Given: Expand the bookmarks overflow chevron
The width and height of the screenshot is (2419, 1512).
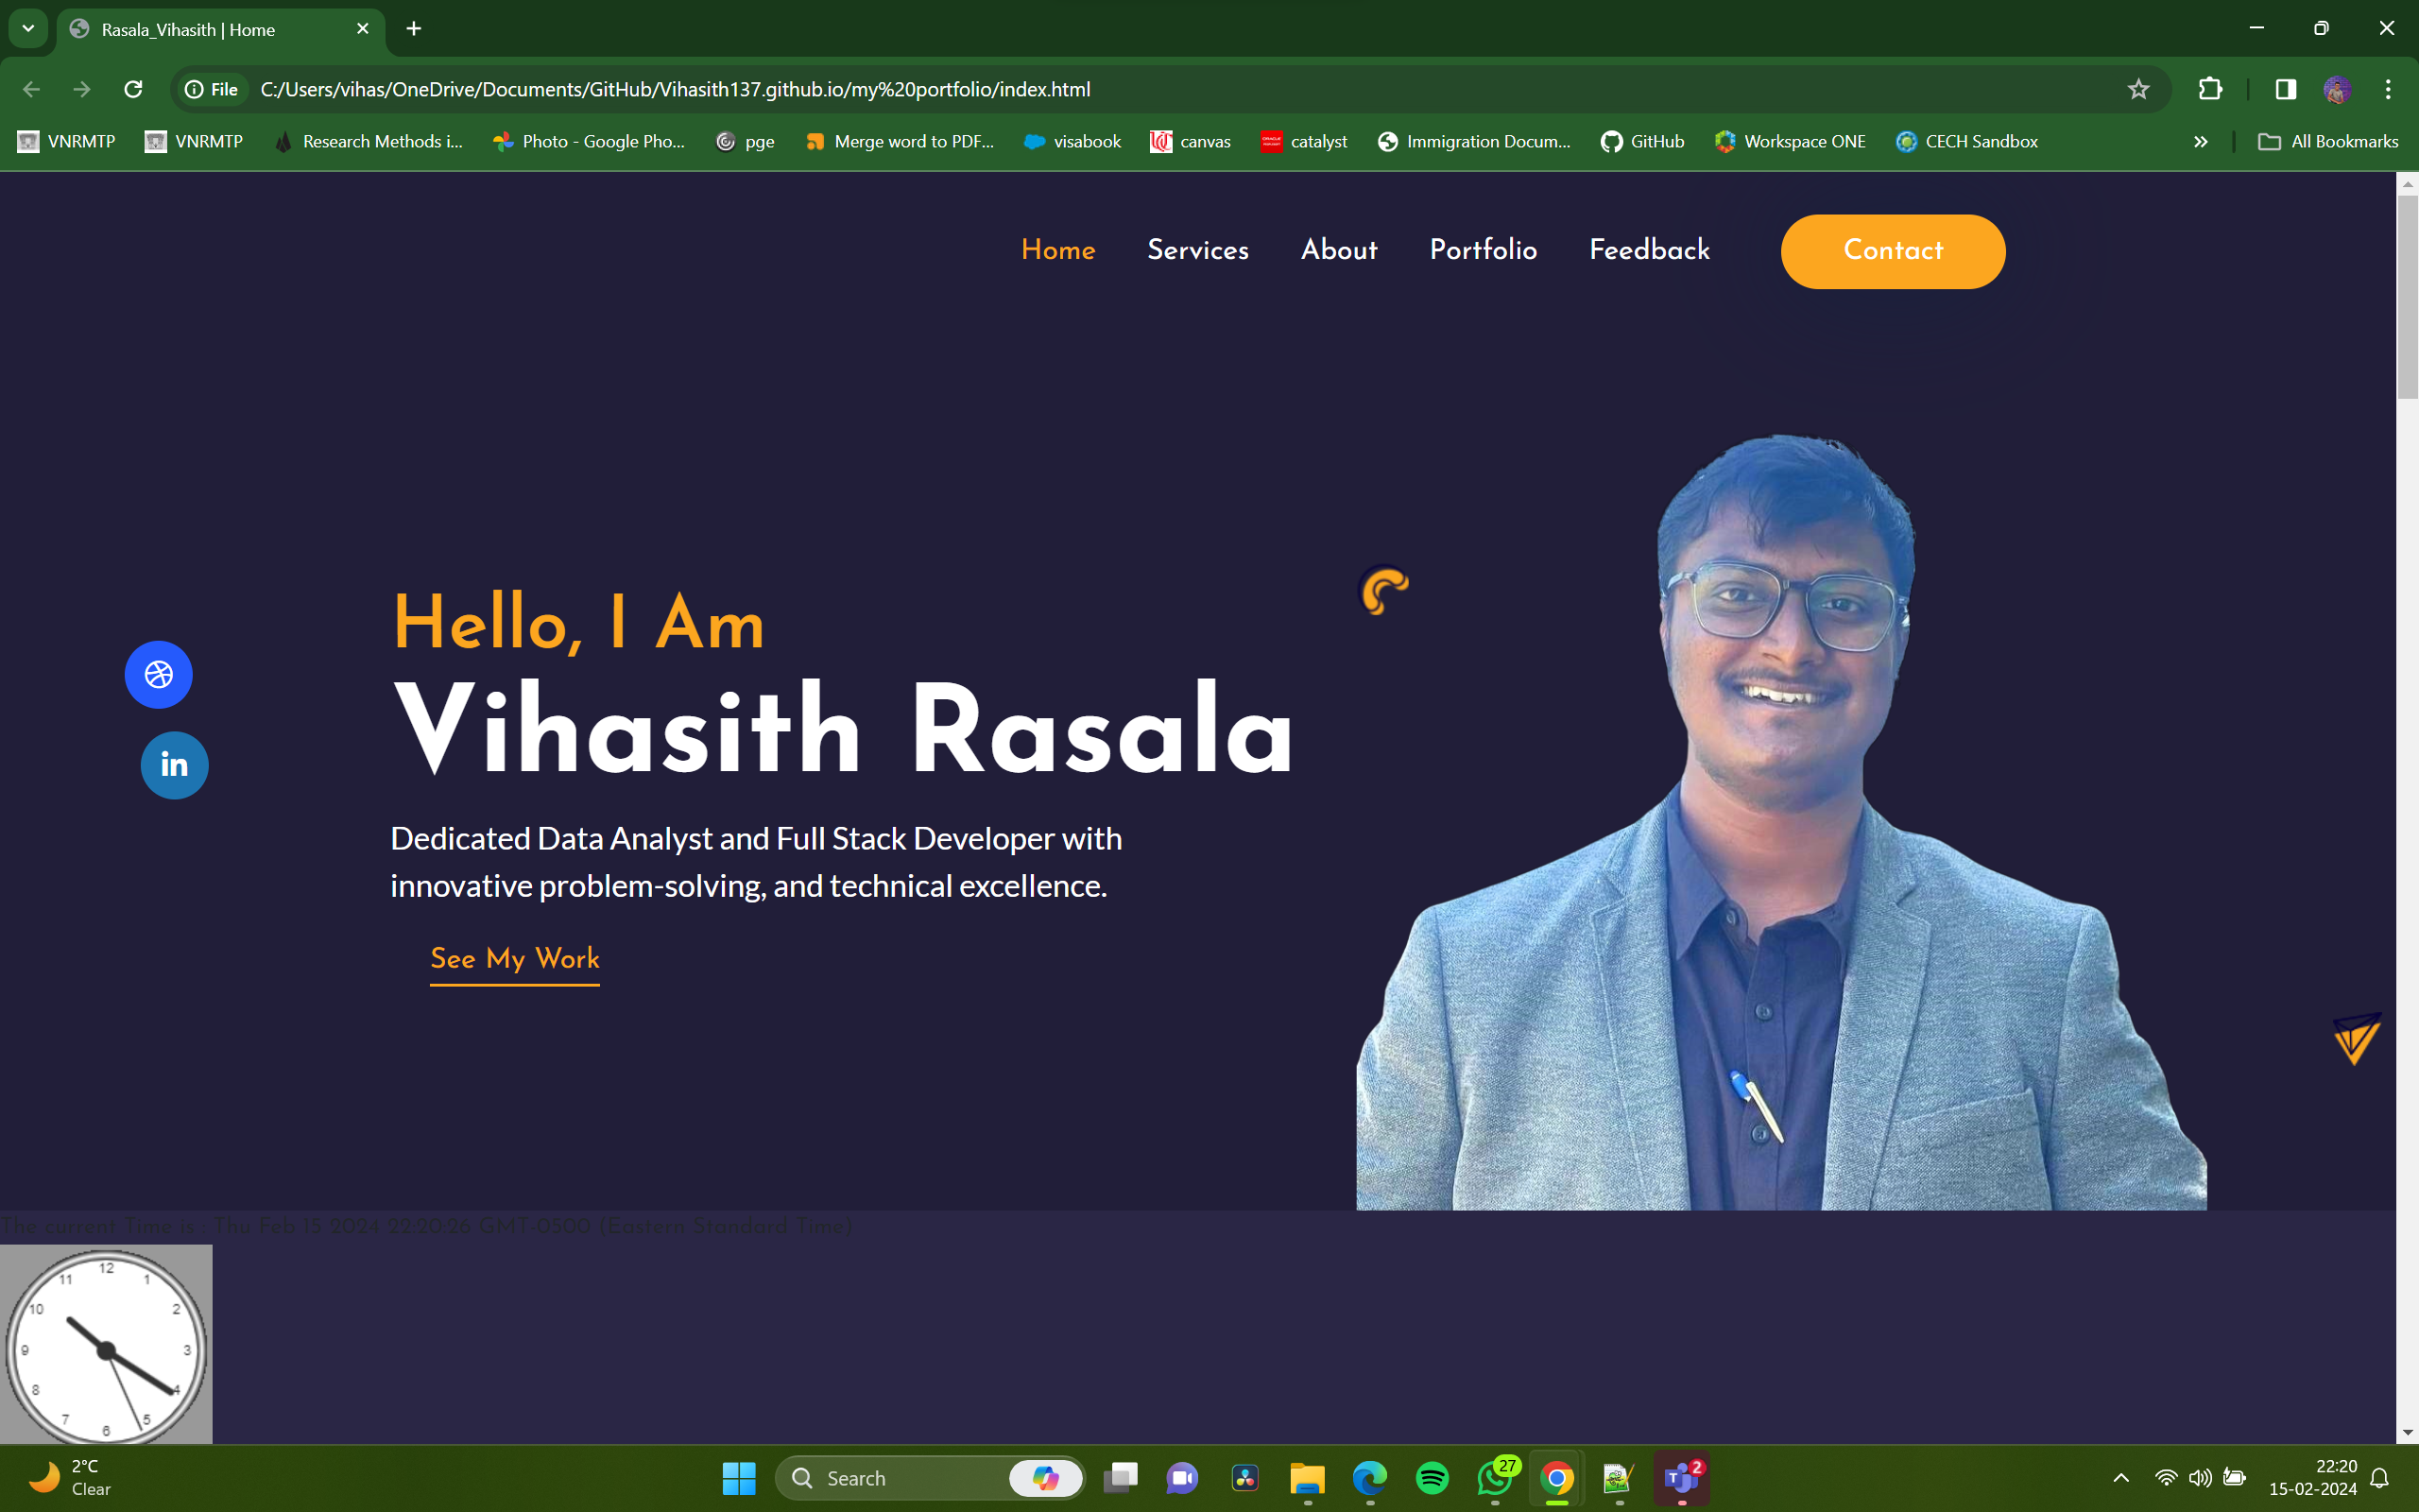Looking at the screenshot, I should (x=2201, y=141).
